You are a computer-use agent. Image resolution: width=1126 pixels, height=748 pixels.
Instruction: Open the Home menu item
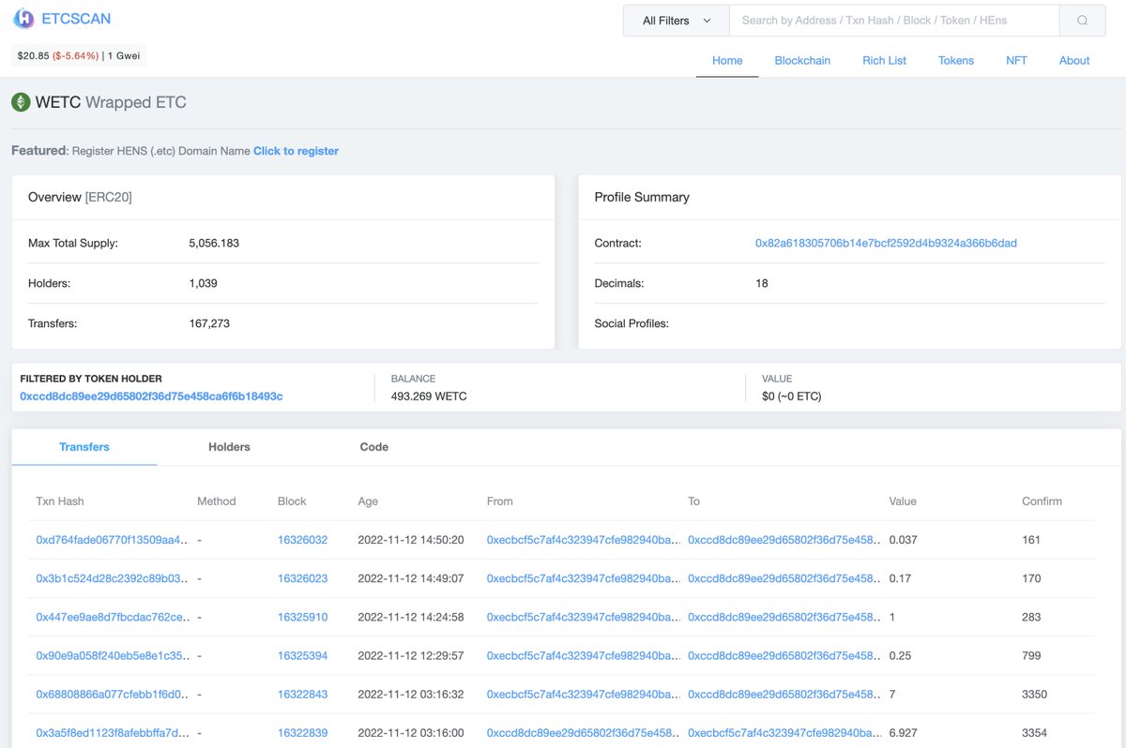[x=727, y=60]
